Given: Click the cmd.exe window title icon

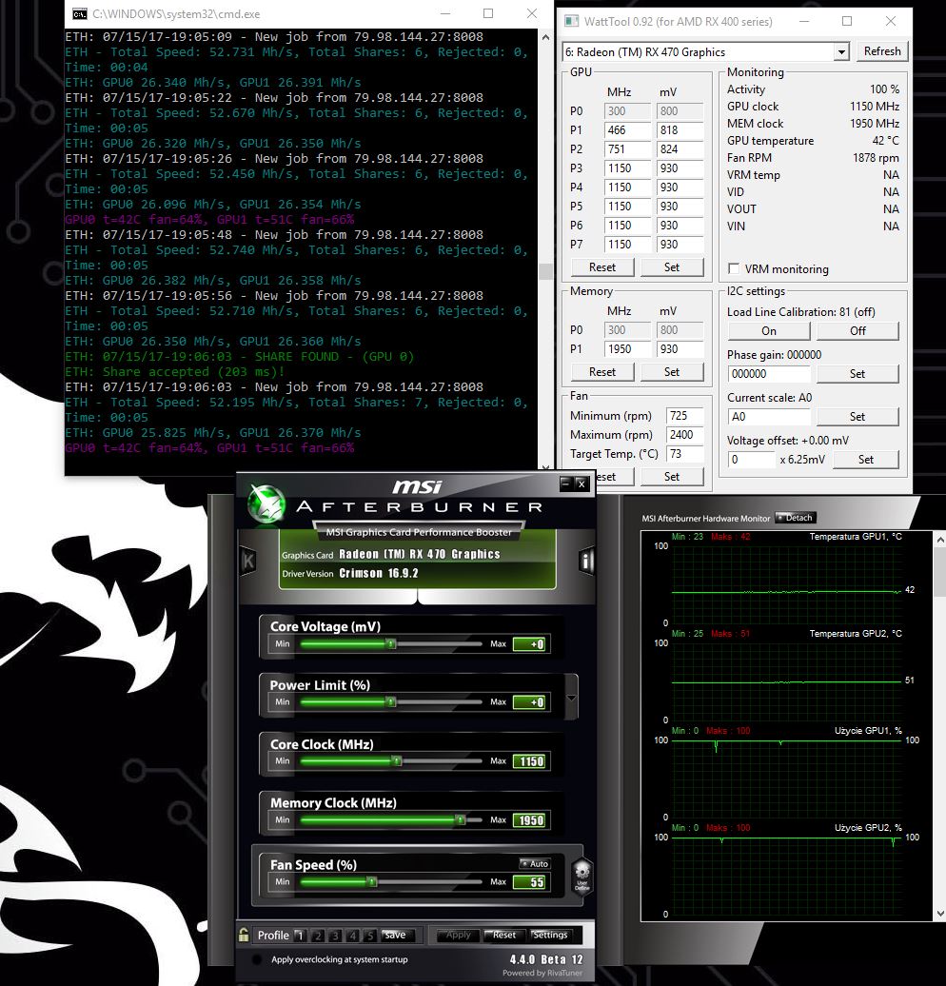Looking at the screenshot, I should pos(79,14).
